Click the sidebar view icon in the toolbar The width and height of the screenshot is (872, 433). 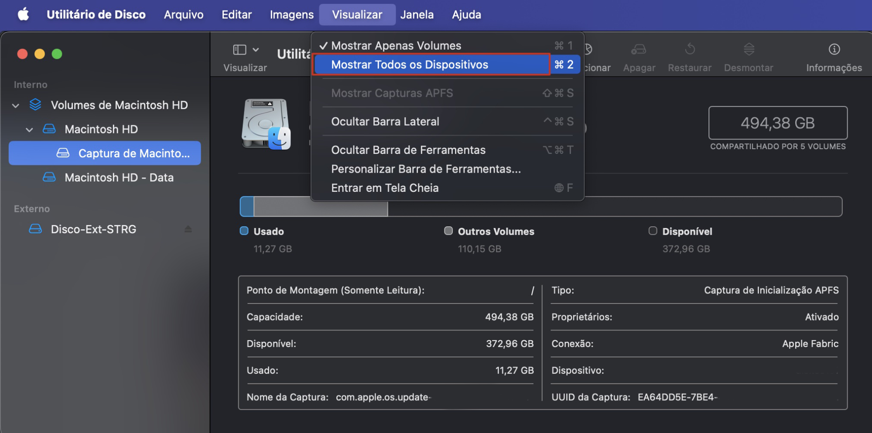coord(240,50)
